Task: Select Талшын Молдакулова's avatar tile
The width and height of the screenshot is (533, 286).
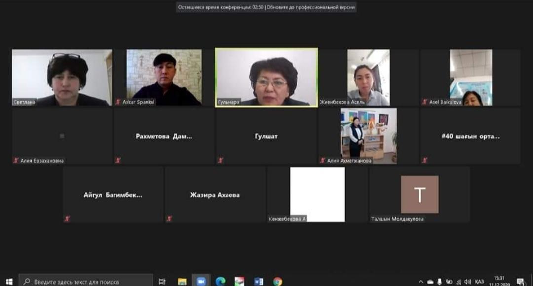Action: tap(419, 195)
